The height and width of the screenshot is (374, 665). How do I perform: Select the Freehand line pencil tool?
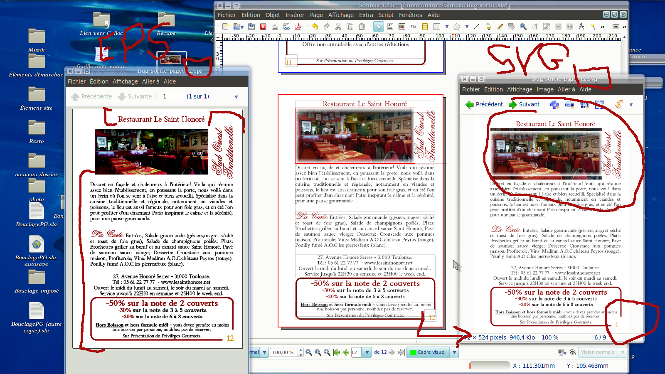tap(500, 27)
